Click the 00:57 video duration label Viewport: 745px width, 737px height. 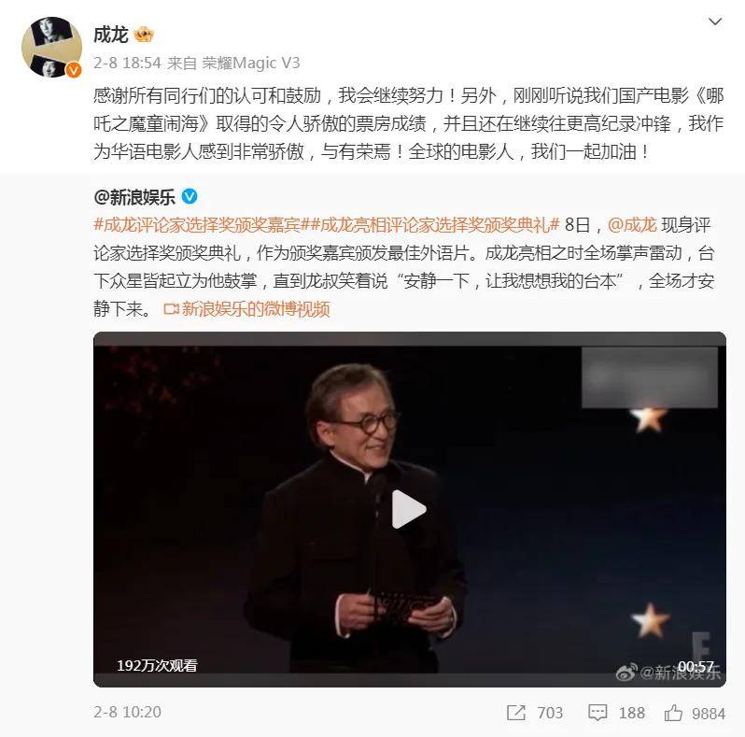(696, 666)
